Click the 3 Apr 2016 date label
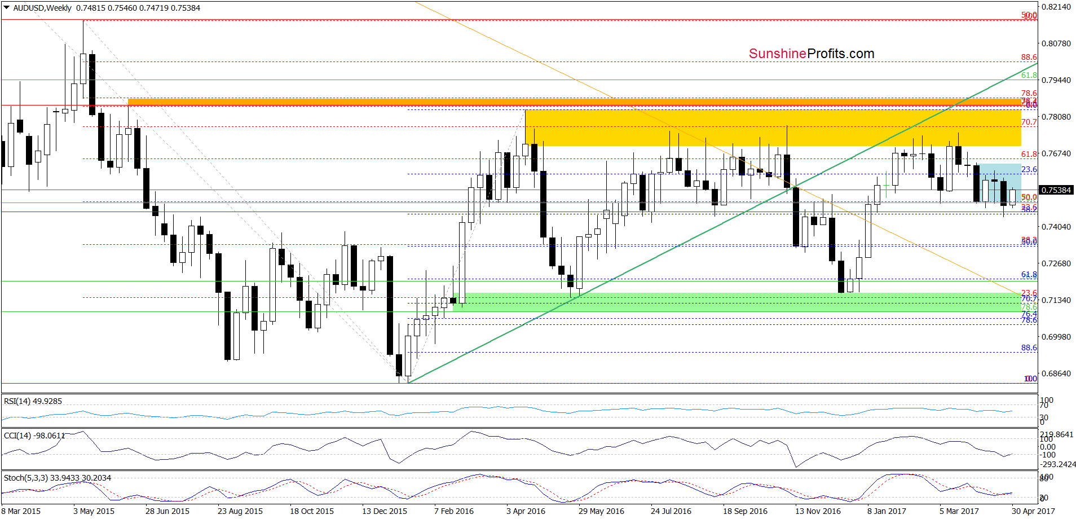This screenshot has height=519, width=1076. click(x=526, y=511)
